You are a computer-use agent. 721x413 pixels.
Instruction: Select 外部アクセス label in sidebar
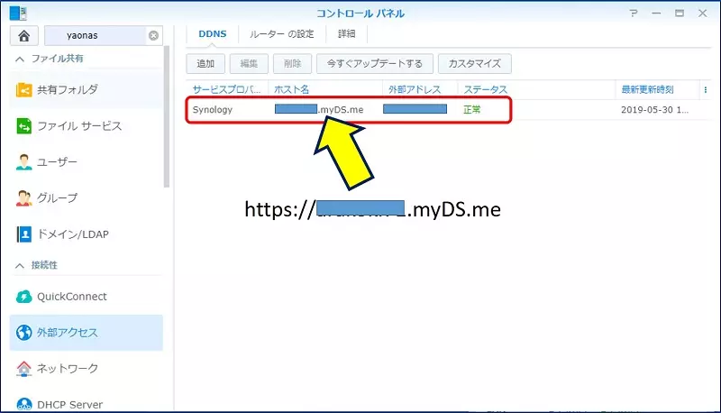(x=68, y=333)
